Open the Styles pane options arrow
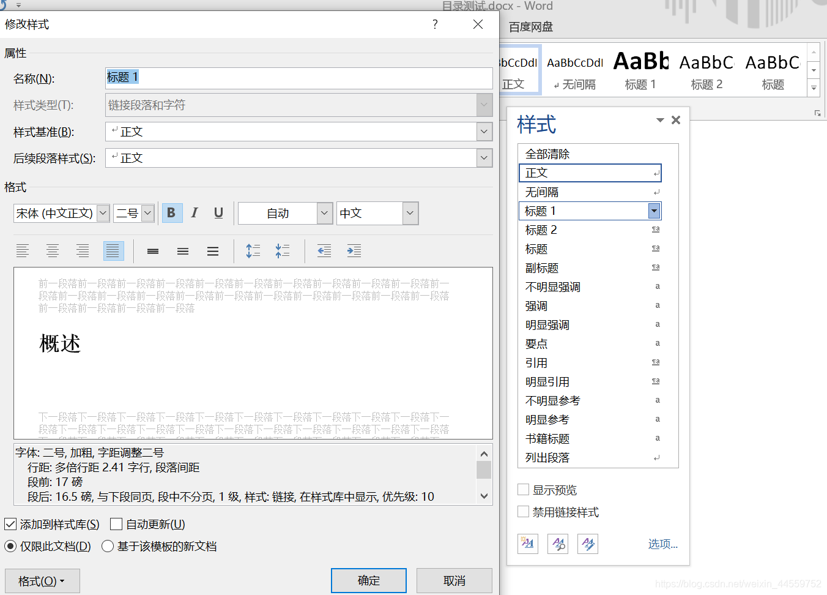 coord(660,120)
